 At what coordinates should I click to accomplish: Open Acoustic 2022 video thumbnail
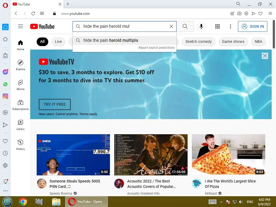click(151, 155)
